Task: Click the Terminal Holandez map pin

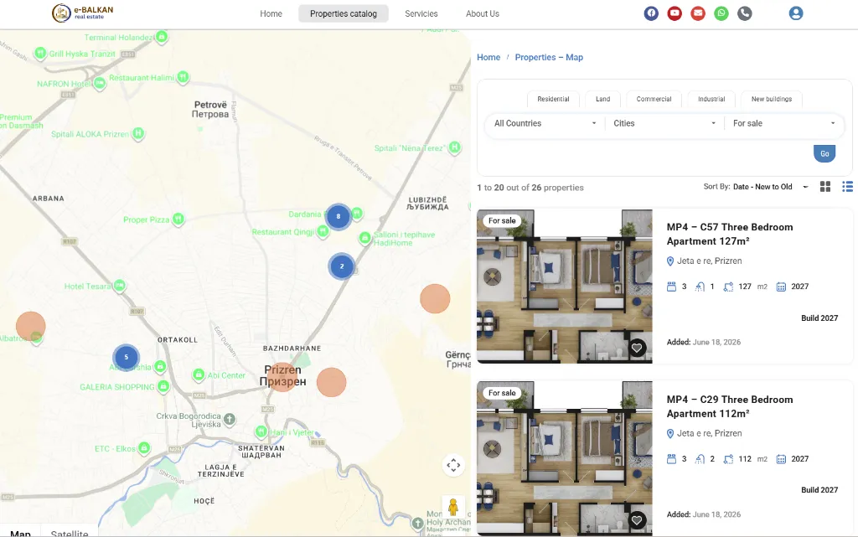Action: coord(162,37)
